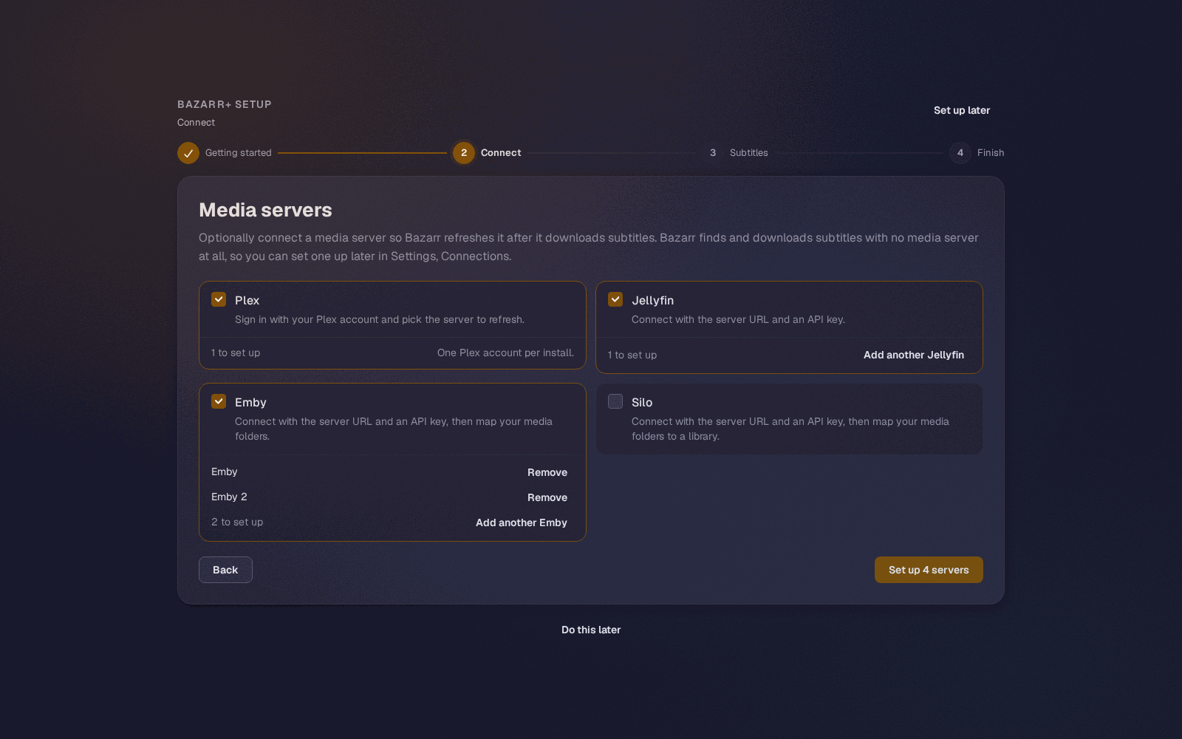Disable the Emby checkbox
This screenshot has width=1182, height=739.
[x=219, y=401]
